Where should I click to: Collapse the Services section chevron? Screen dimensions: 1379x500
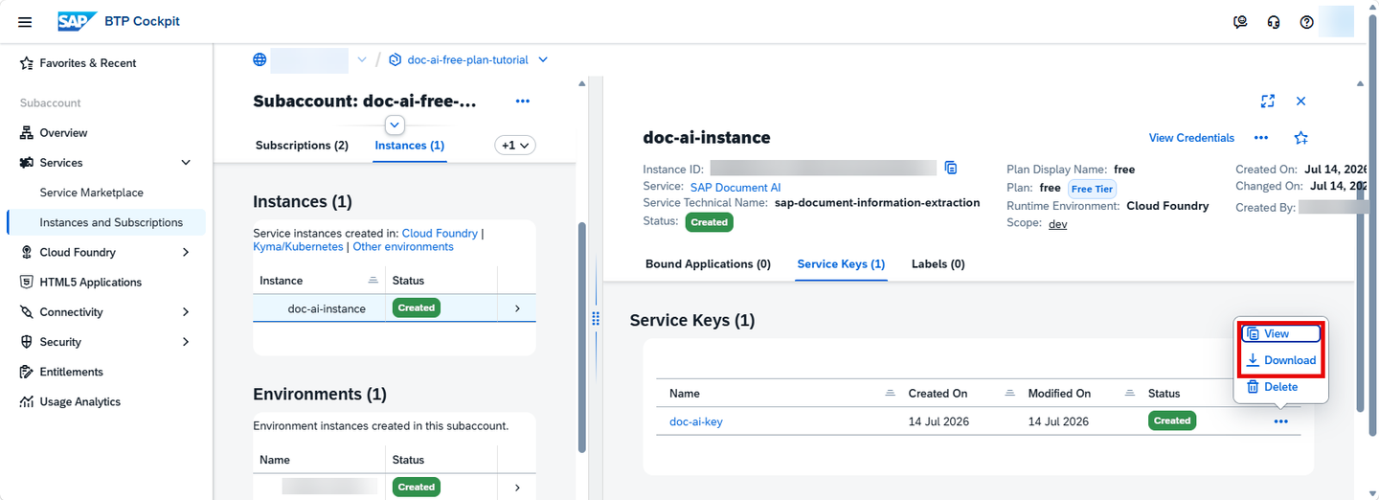click(186, 163)
